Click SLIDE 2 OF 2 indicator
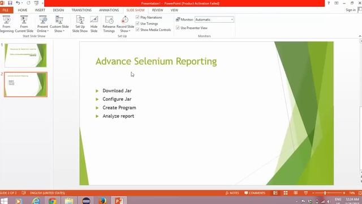 coord(8,193)
